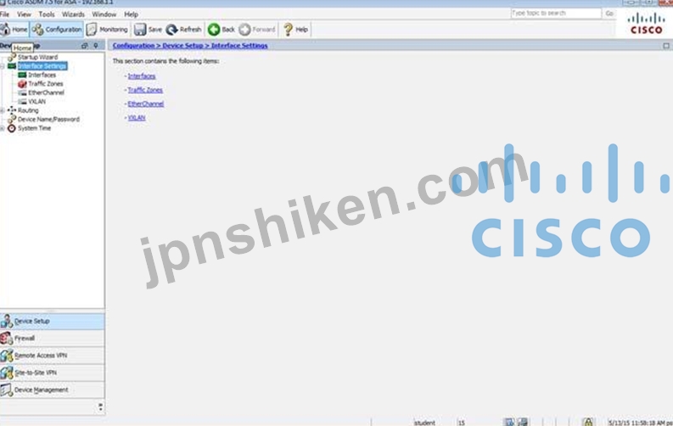Click the Device Name/Password tree icon

(12, 120)
